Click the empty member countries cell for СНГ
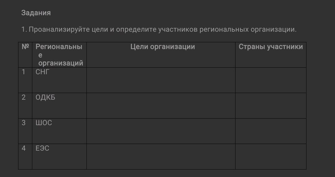This screenshot has height=177, width=335. click(270, 80)
